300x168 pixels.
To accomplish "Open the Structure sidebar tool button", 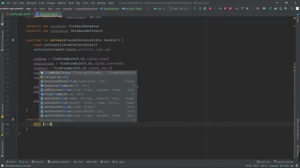I will pos(2,111).
